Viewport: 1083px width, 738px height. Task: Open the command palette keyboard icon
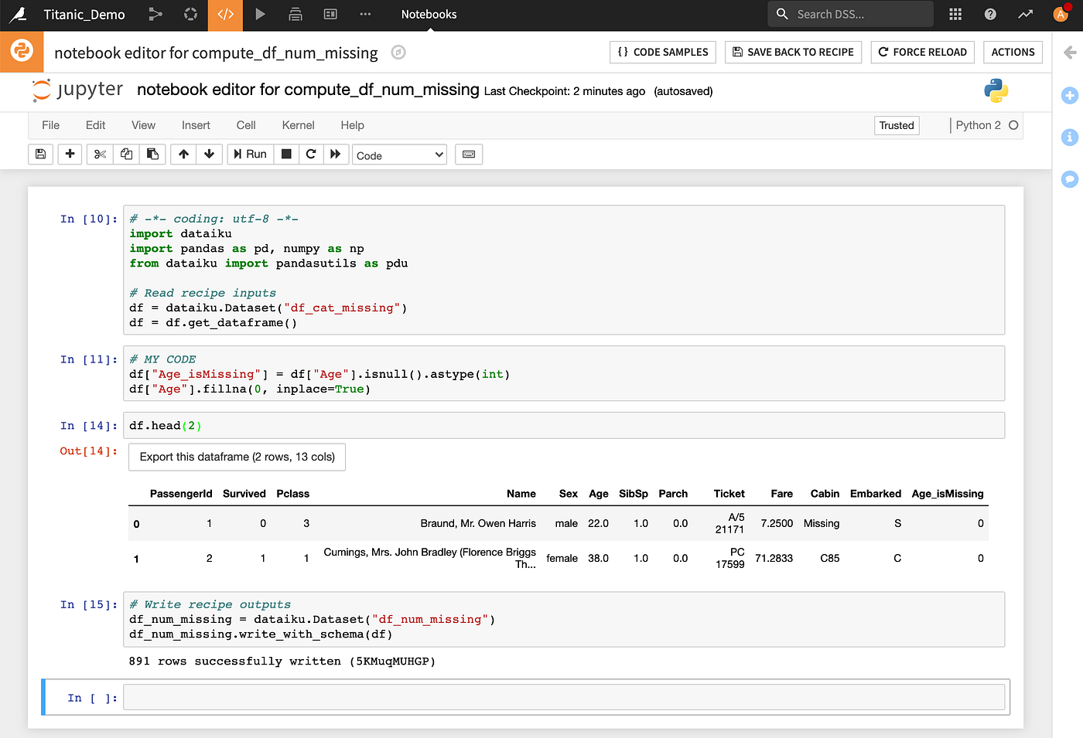click(469, 154)
